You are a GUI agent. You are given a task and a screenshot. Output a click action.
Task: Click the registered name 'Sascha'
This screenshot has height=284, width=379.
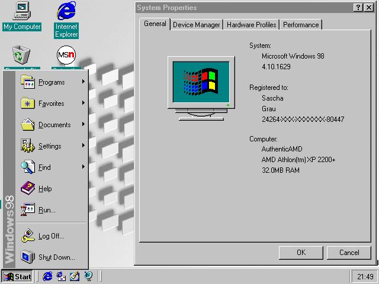272,98
